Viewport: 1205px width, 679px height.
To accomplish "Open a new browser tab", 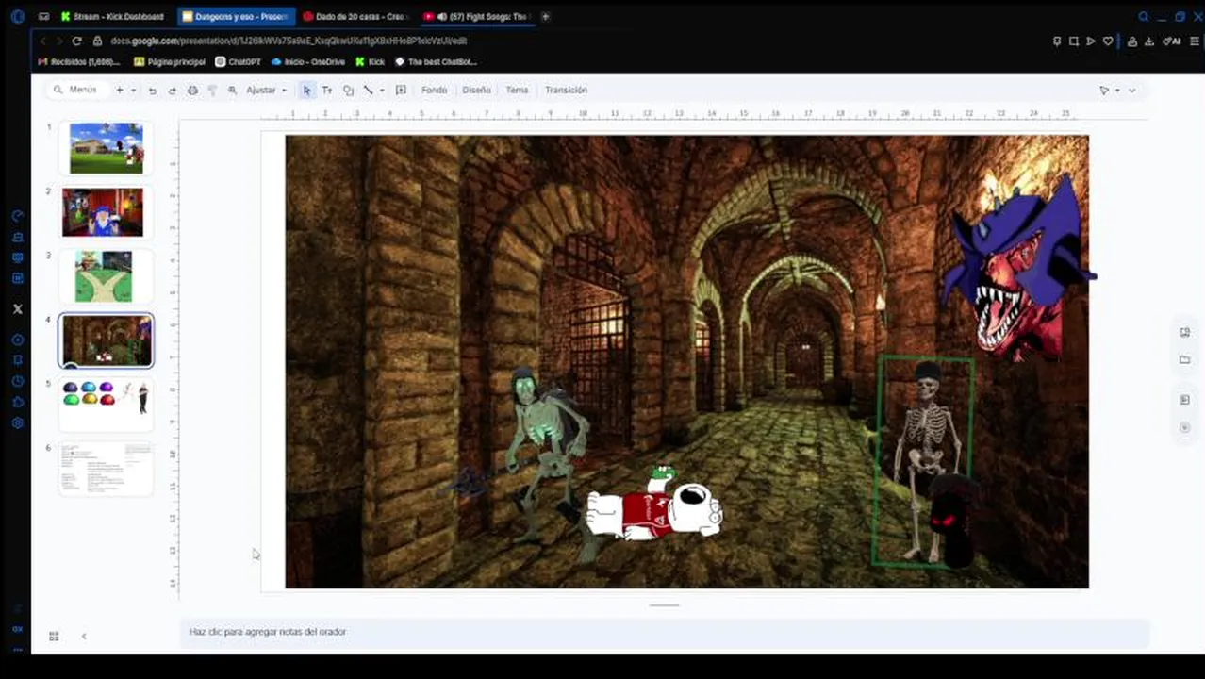I will coord(545,17).
